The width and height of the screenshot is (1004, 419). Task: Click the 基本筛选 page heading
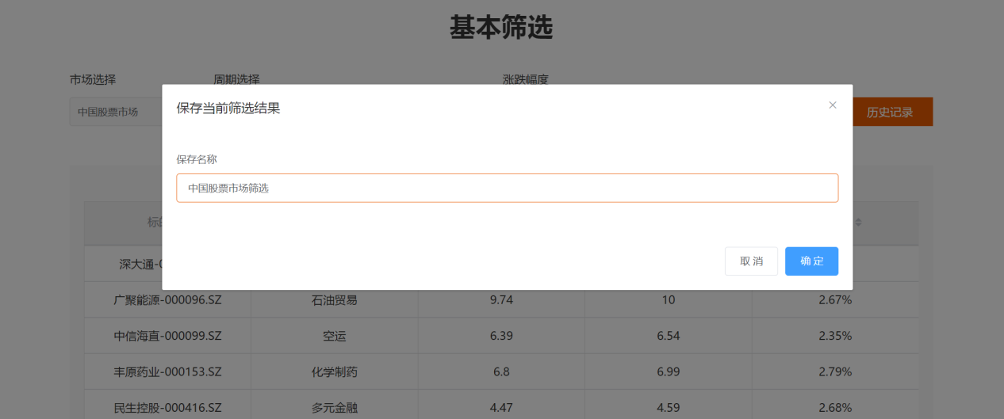click(x=501, y=28)
